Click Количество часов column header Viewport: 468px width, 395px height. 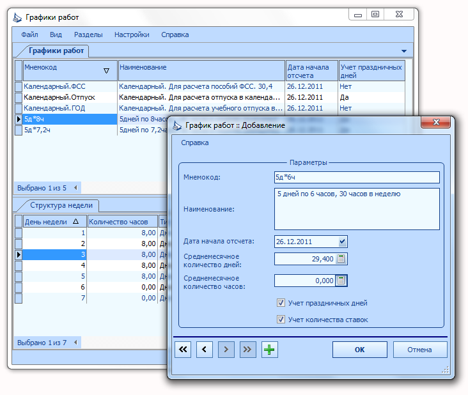pos(122,222)
